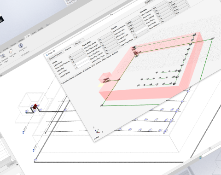The height and width of the screenshot is (175, 221).
Task: Open the Purple geometry color dropdown
Action: coord(181,7)
